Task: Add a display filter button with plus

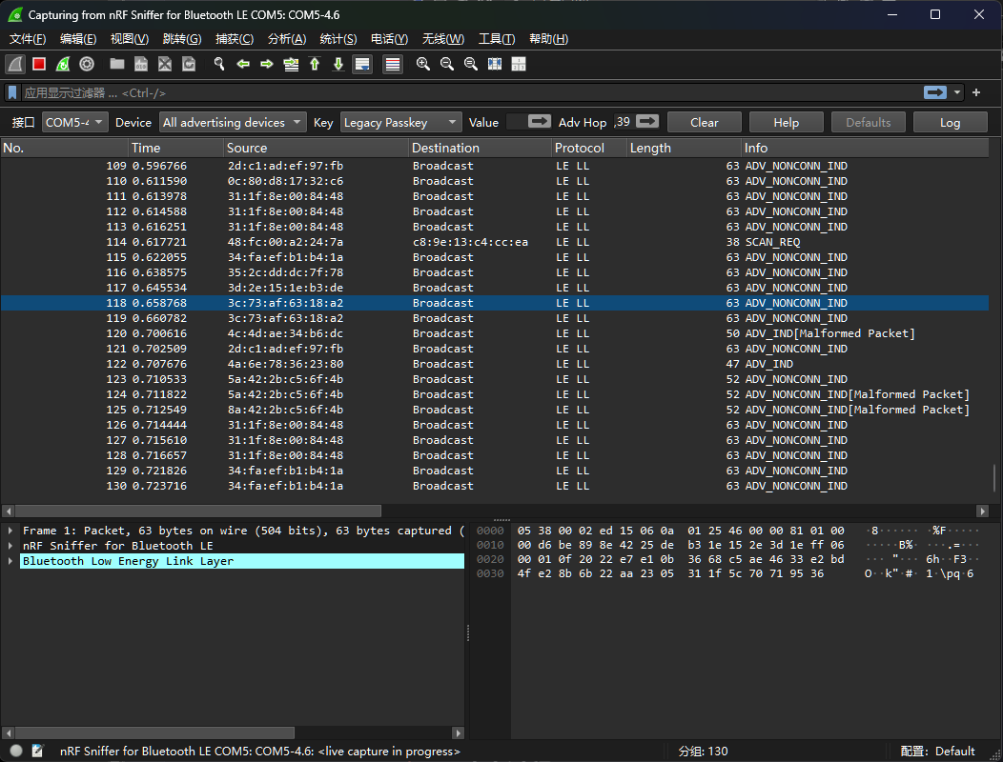Action: (x=976, y=92)
